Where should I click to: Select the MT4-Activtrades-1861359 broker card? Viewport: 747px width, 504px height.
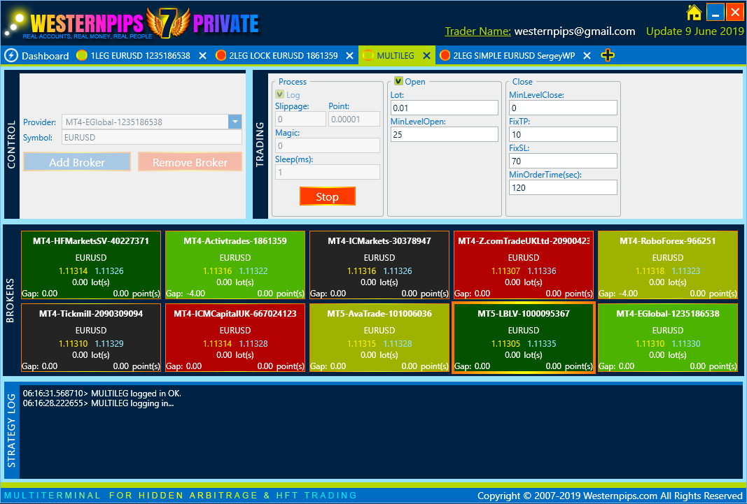(x=235, y=266)
